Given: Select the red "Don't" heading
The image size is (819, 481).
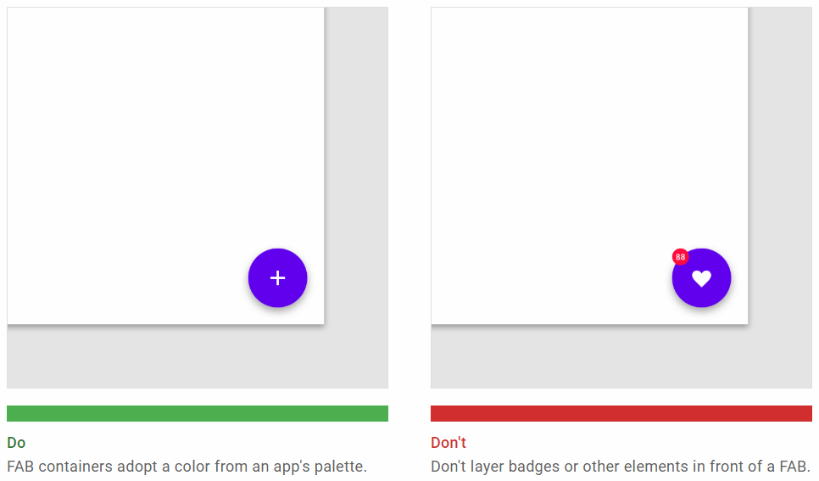Looking at the screenshot, I should pos(448,443).
